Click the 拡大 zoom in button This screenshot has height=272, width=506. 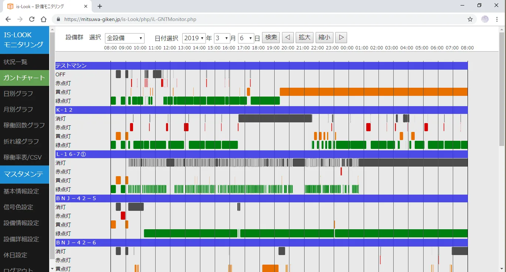coord(305,37)
